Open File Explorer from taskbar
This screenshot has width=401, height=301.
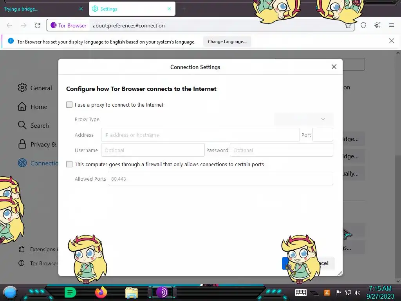coord(132,293)
